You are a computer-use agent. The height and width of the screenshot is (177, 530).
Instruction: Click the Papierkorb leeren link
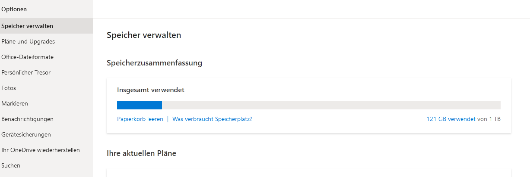click(140, 119)
